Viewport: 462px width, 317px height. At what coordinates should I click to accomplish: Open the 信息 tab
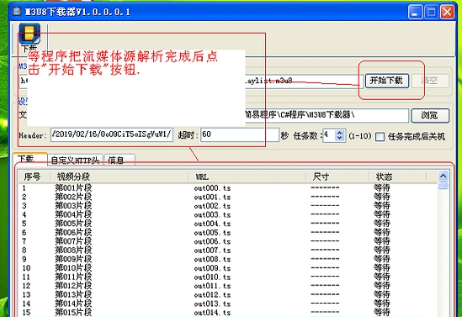119,160
